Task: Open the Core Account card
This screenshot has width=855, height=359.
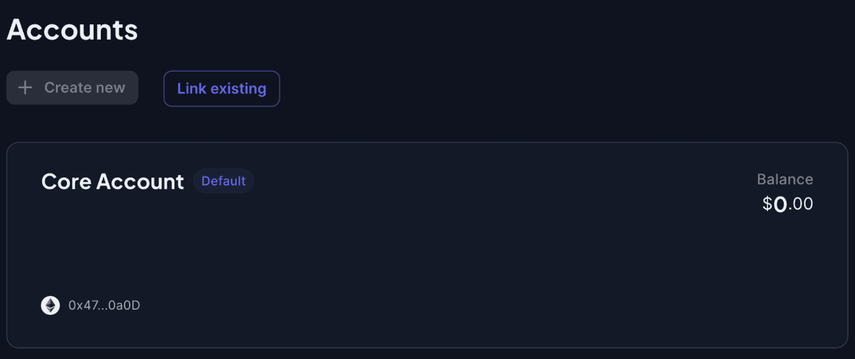Action: click(427, 245)
